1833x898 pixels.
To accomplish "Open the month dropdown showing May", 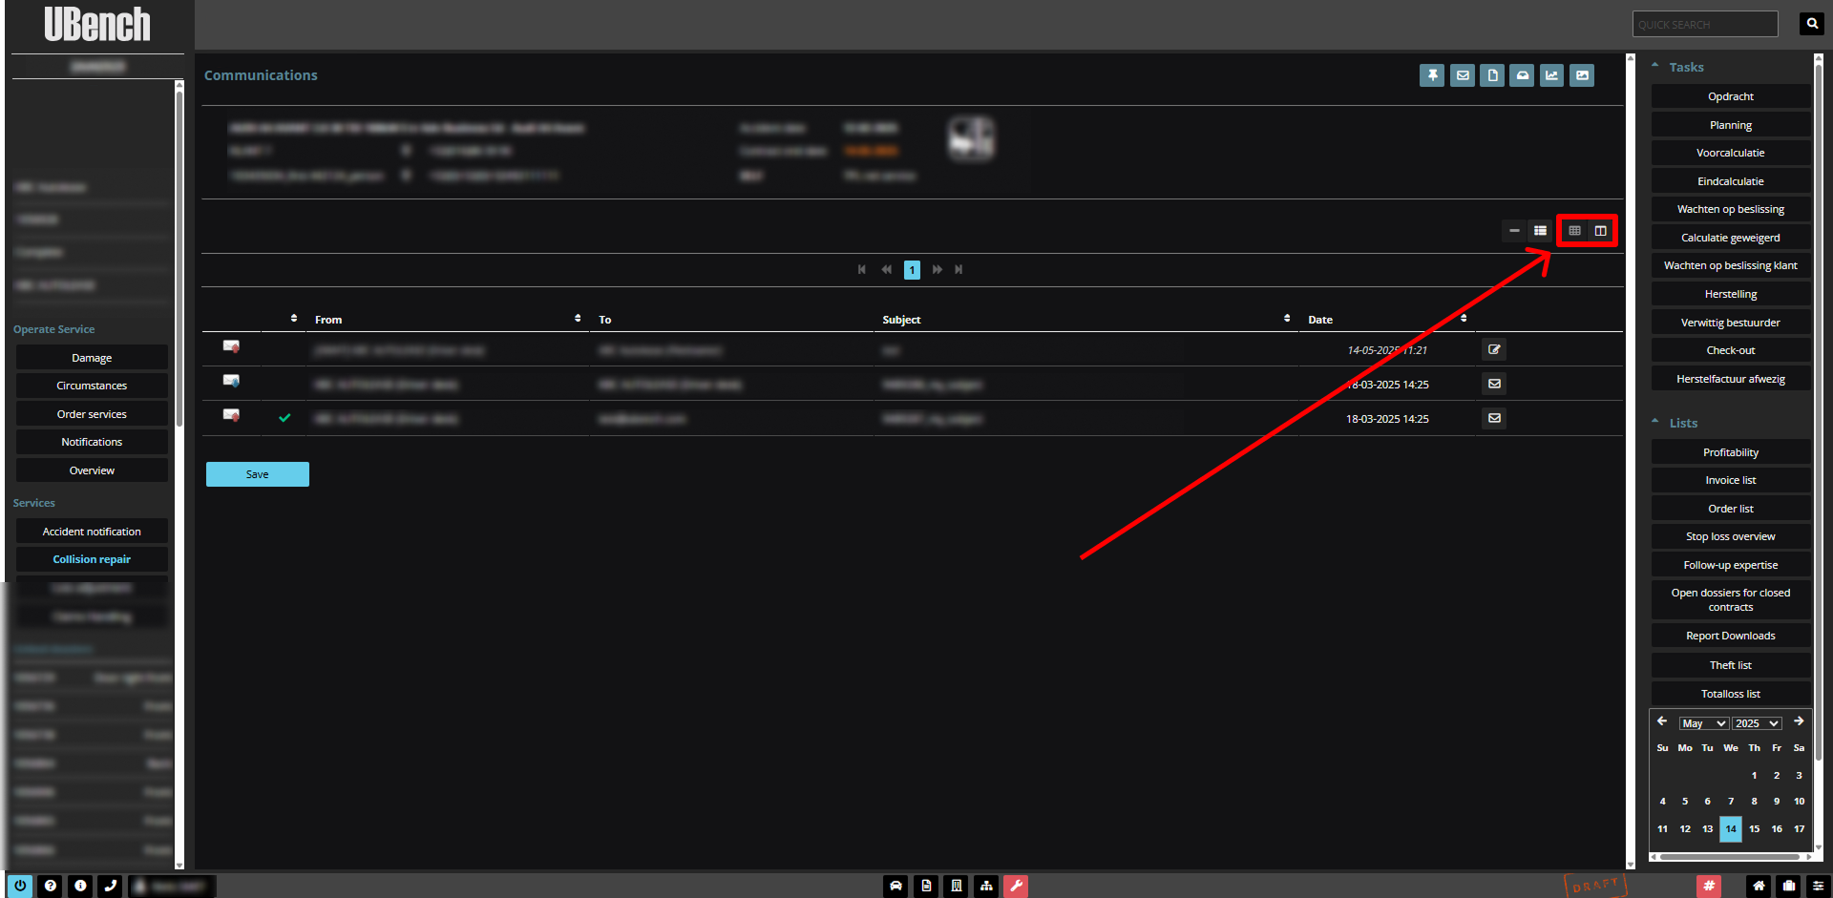I will tap(1703, 723).
